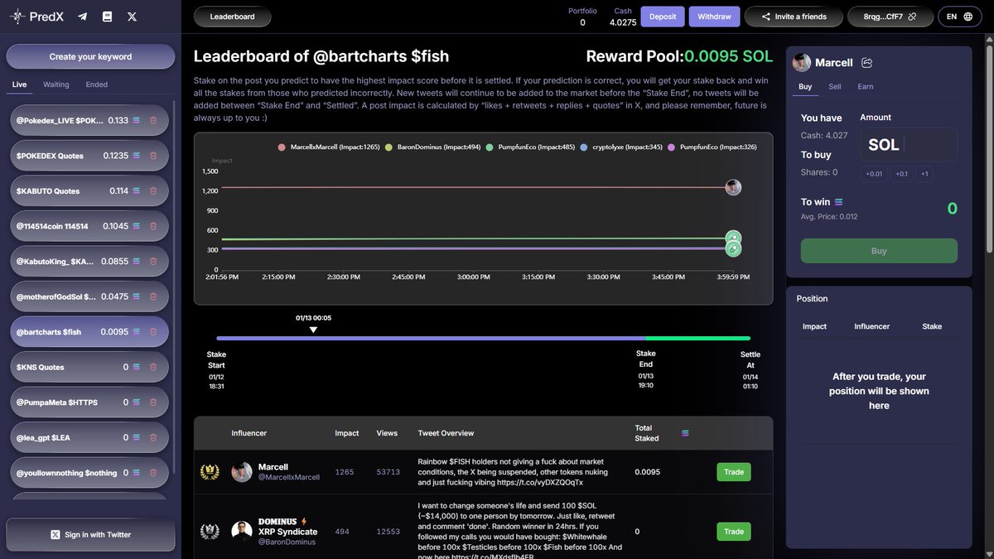Click Marcell's avatar on the impact chart
Viewport: 994px width, 559px height.
click(733, 187)
